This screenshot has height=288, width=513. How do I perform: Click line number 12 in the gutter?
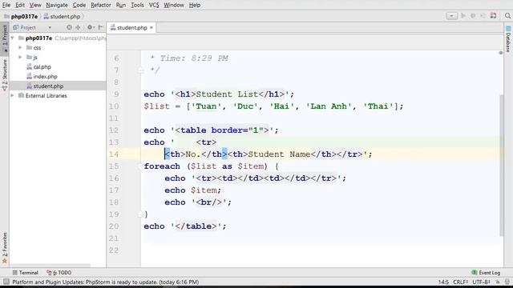[x=114, y=130]
